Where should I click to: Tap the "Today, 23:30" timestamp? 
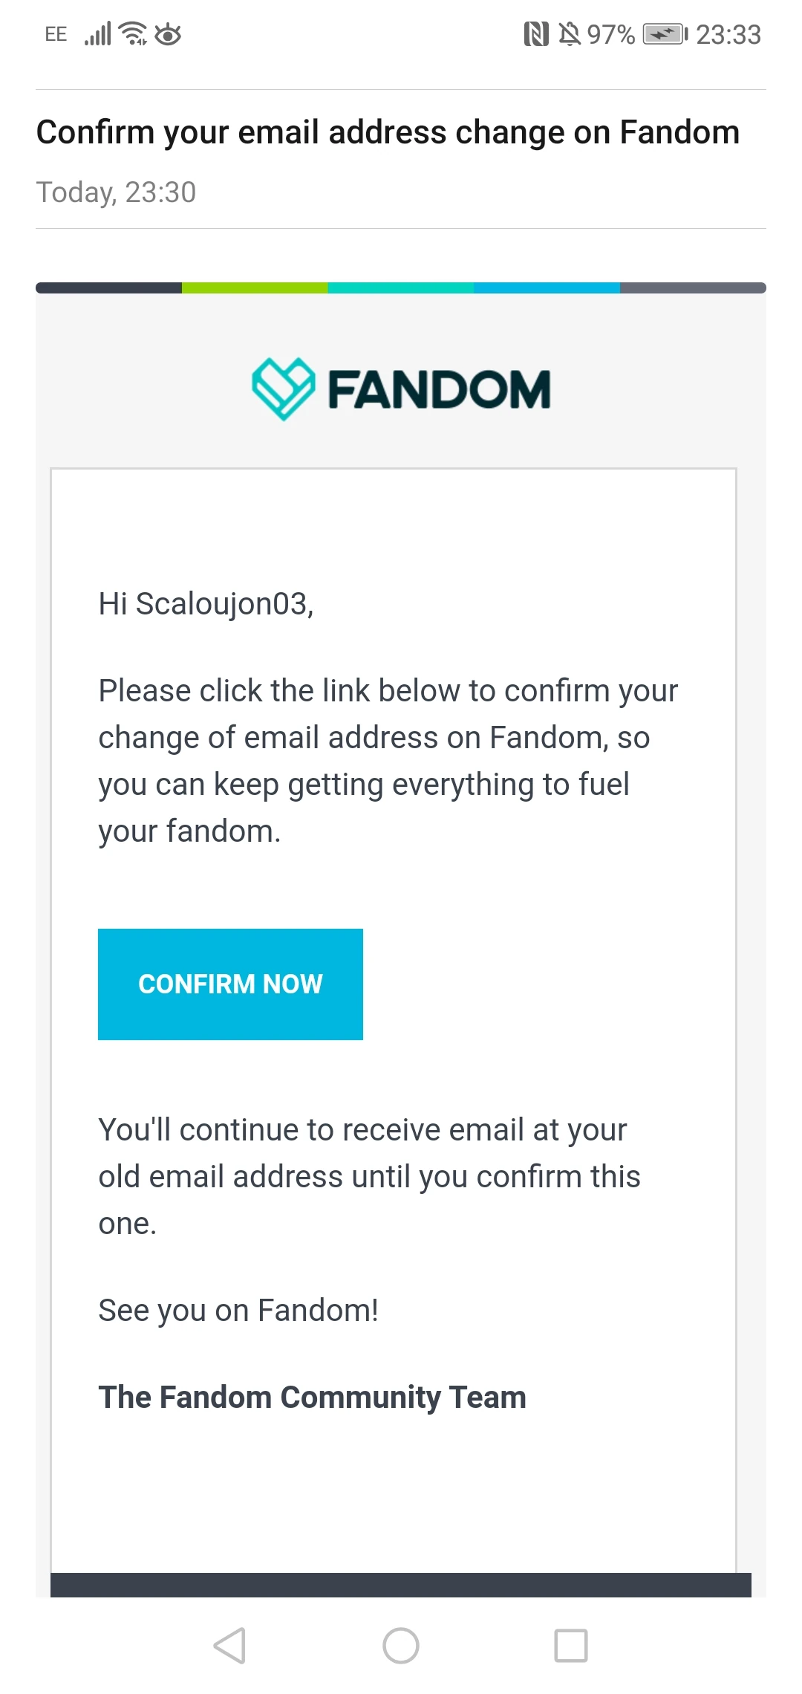tap(116, 192)
